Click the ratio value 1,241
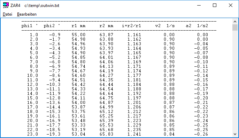The height and width of the screenshot is (138, 239). tap(134, 134)
